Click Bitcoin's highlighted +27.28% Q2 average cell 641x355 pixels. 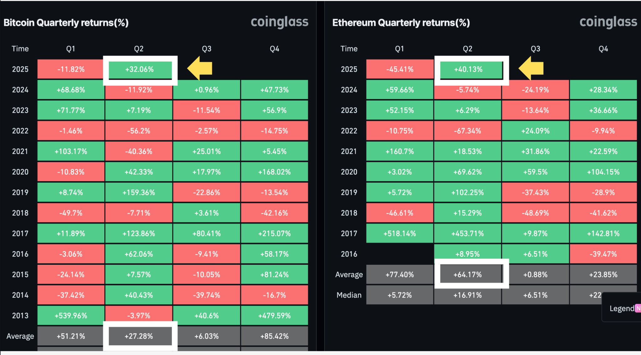point(139,336)
